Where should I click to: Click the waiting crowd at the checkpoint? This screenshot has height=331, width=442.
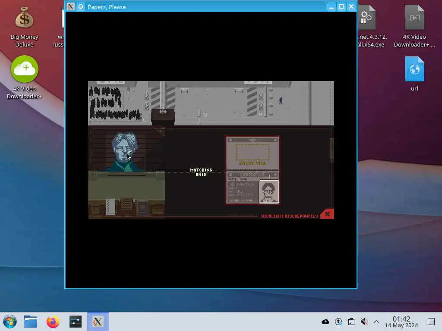(x=114, y=103)
